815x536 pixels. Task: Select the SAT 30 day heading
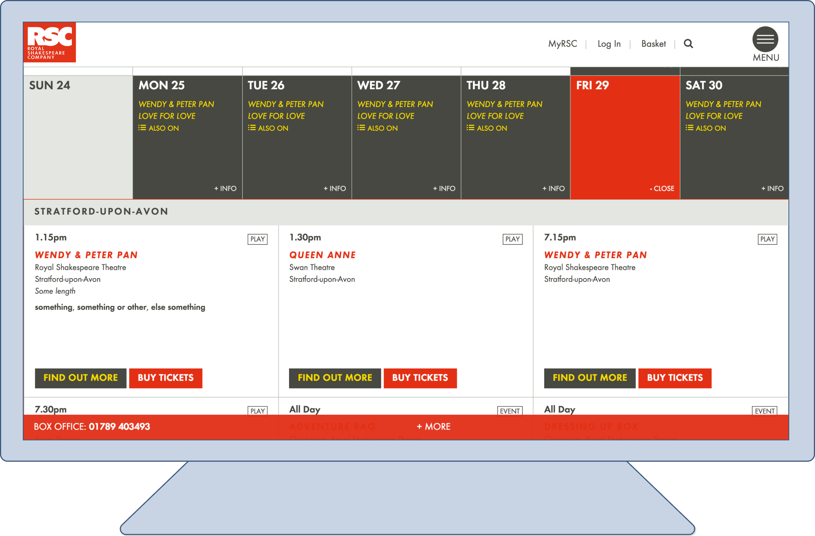(x=704, y=85)
